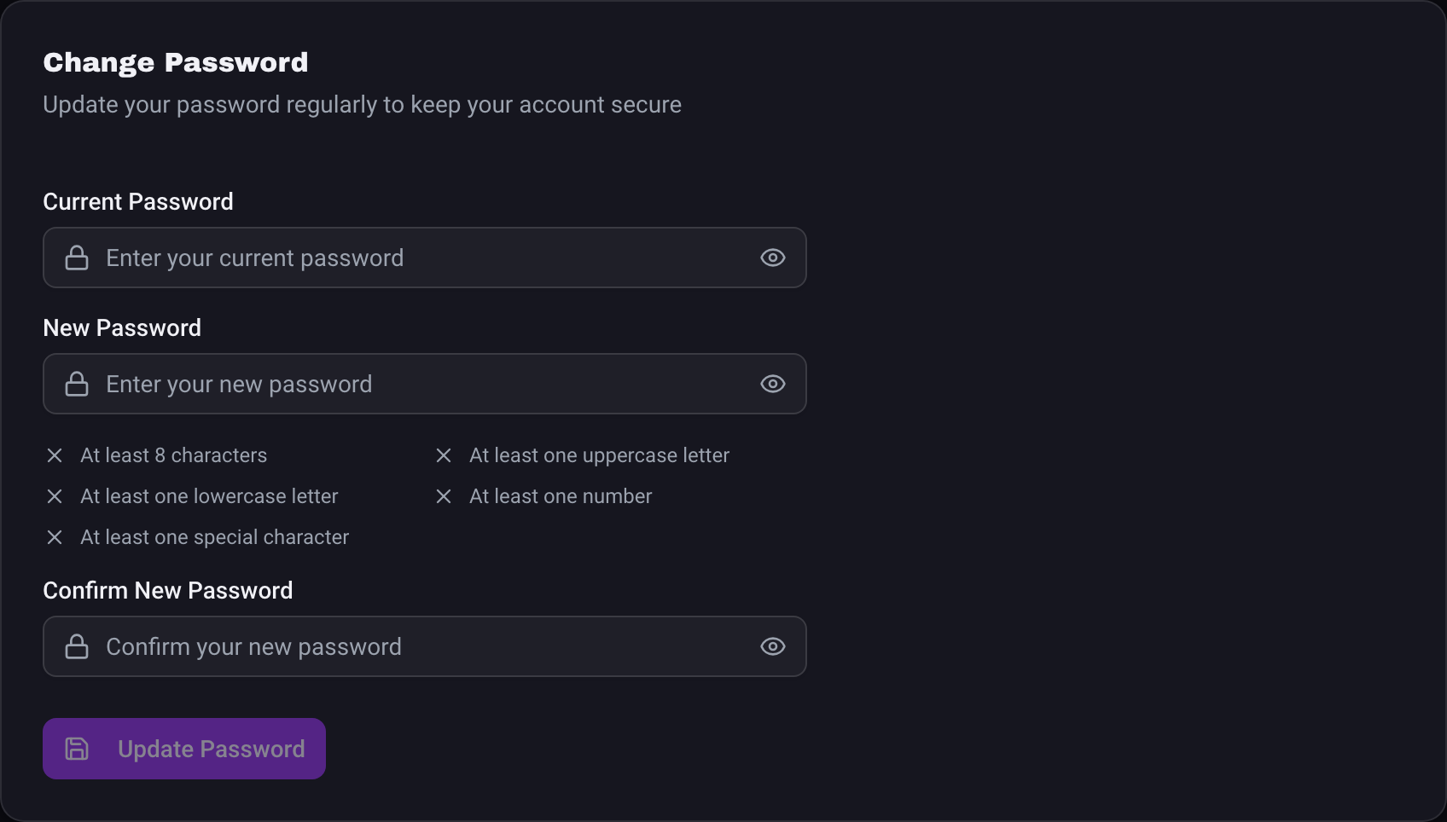Click the Update your password regularly subtitle
Viewport: 1447px width, 822px height.
pos(363,105)
